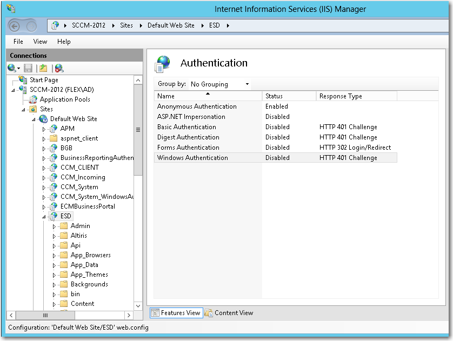Expand the Admin folder node
This screenshot has height=341, width=453.
55,226
